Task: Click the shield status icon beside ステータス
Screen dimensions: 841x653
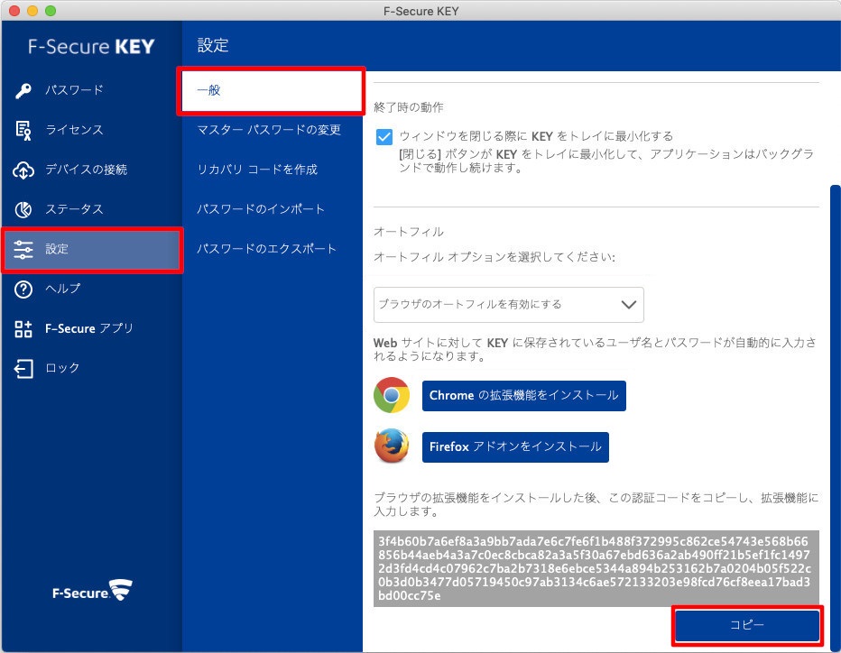Action: tap(24, 209)
